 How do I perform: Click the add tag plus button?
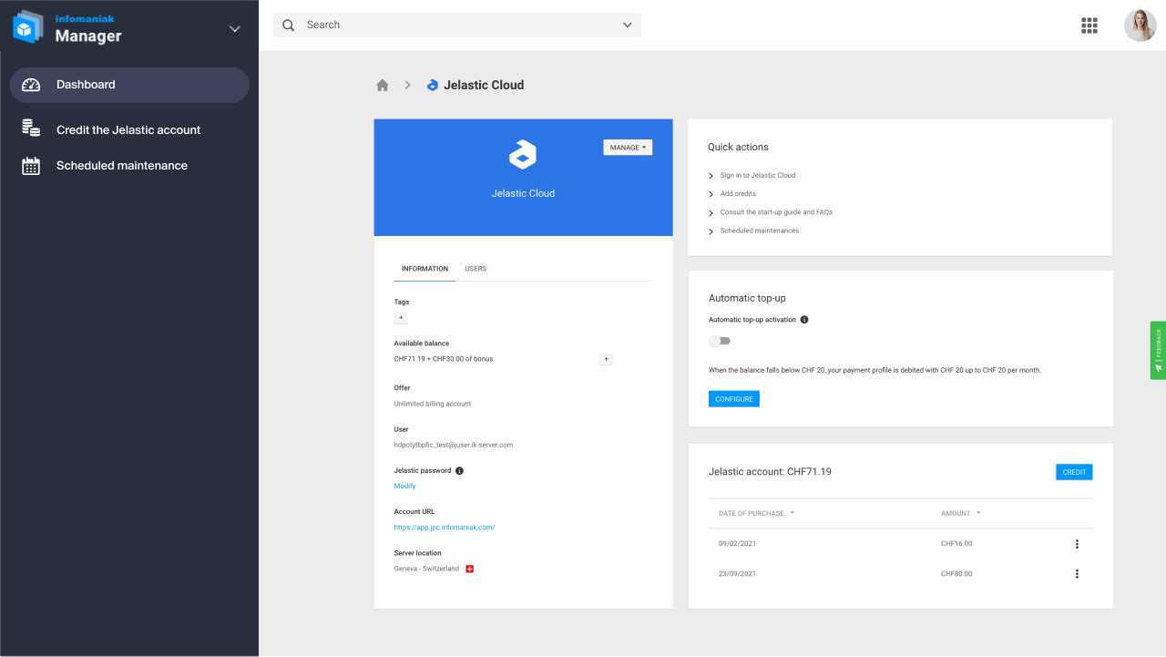click(401, 317)
